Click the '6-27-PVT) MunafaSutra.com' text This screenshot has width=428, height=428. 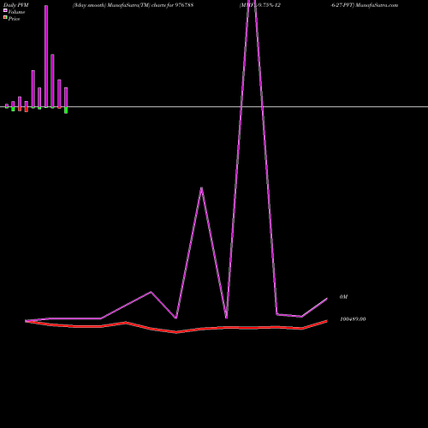coord(365,5)
